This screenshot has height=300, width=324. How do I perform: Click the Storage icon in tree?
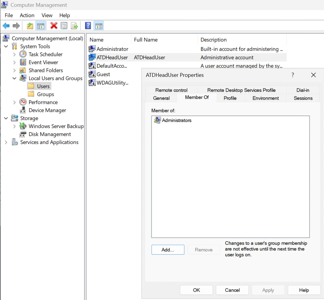(x=14, y=118)
